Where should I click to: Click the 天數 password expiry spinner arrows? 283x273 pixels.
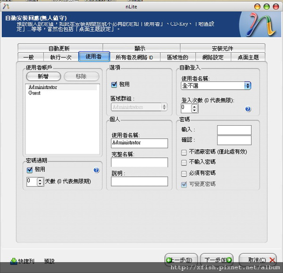40,182
